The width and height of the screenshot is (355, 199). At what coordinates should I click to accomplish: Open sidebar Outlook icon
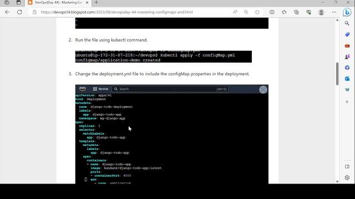[347, 78]
